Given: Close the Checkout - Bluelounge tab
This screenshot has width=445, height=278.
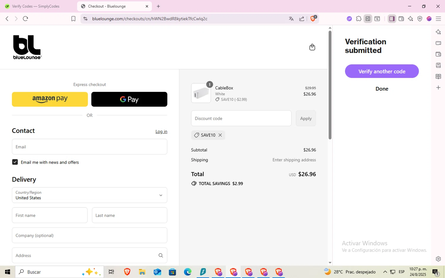Looking at the screenshot, I should click(x=147, y=6).
